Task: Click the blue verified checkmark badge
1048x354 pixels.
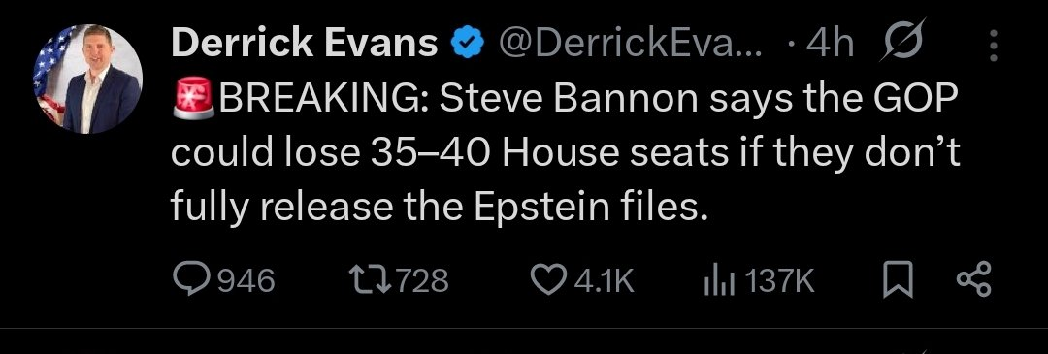Action: pos(468,45)
